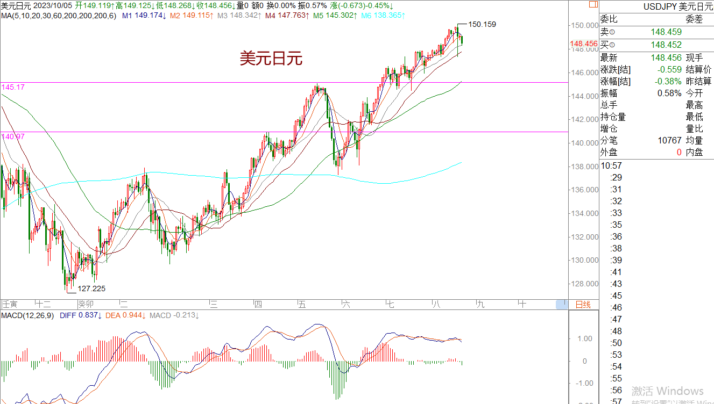Click the 持仓量 row label
This screenshot has height=404, width=714.
tap(613, 117)
